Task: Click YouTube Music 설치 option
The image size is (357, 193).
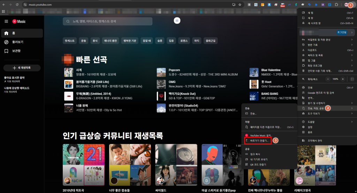Action: (x=269, y=135)
